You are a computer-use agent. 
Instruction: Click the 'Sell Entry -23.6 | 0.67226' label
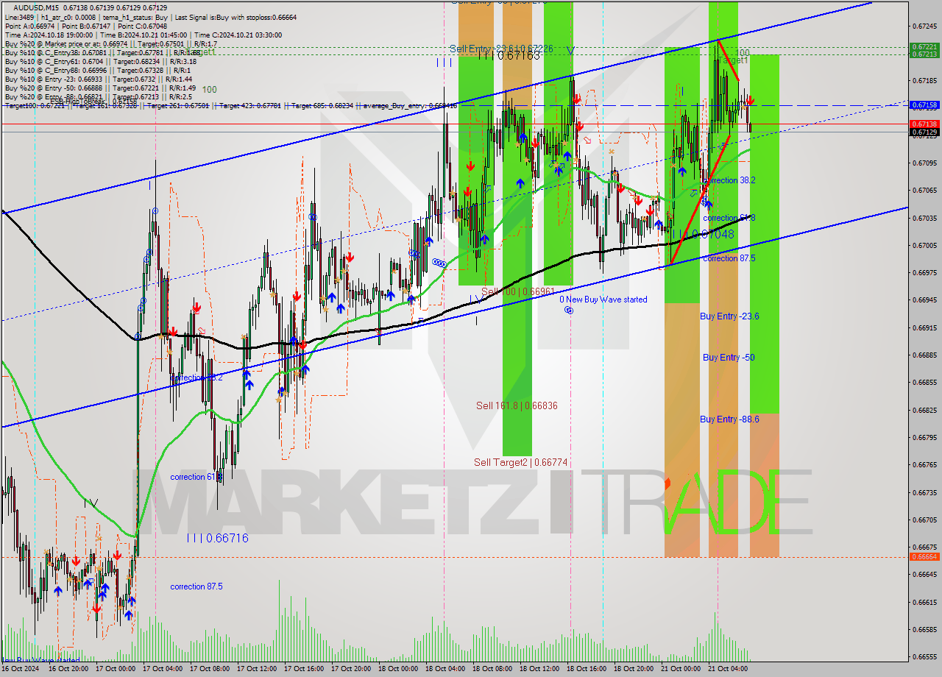tap(501, 49)
